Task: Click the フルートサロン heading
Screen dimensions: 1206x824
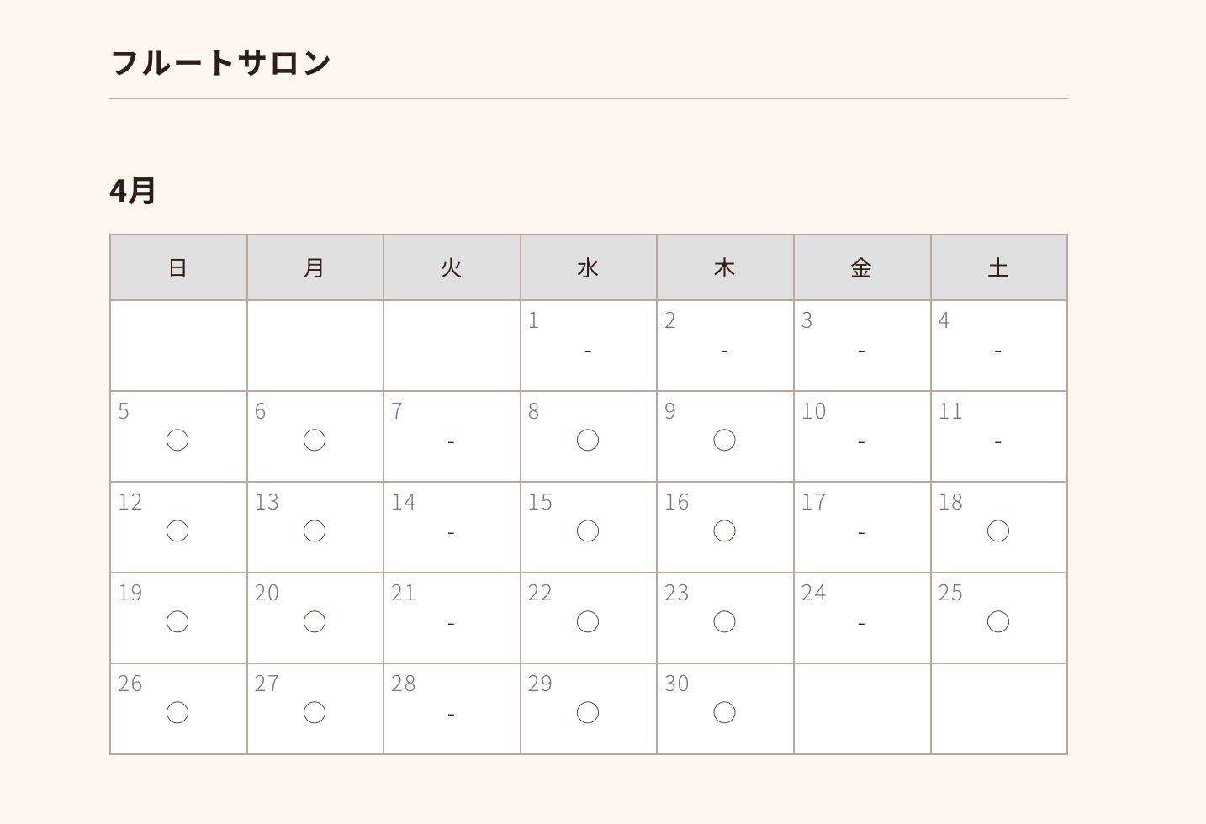Action: click(221, 63)
